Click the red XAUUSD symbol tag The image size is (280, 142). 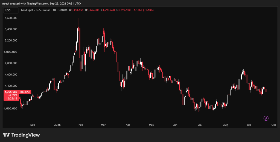click(x=25, y=92)
